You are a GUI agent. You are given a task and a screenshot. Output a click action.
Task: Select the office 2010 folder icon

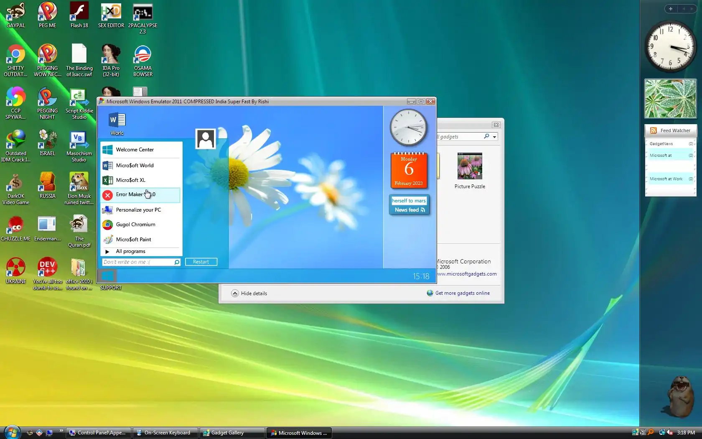click(79, 274)
